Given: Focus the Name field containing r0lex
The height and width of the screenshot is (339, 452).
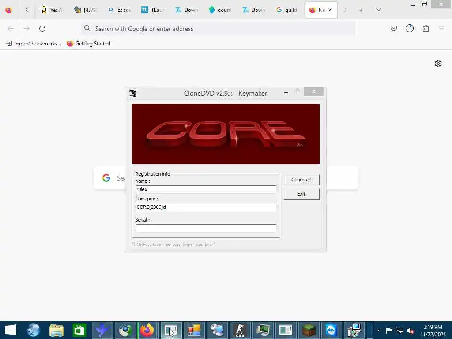Looking at the screenshot, I should click(x=206, y=189).
